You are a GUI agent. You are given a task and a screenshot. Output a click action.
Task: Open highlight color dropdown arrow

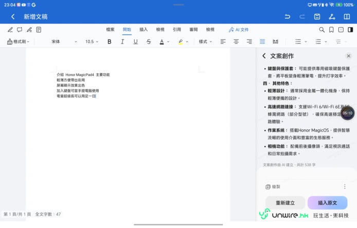[x=187, y=42]
